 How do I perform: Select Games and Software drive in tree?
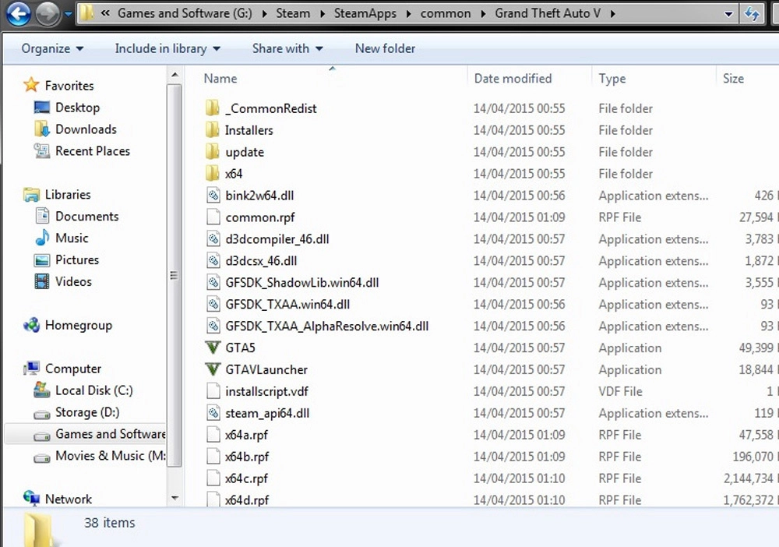point(111,434)
